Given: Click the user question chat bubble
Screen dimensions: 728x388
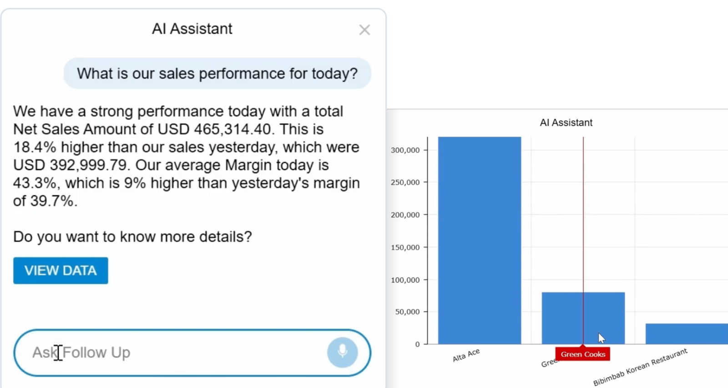Looking at the screenshot, I should 217,74.
